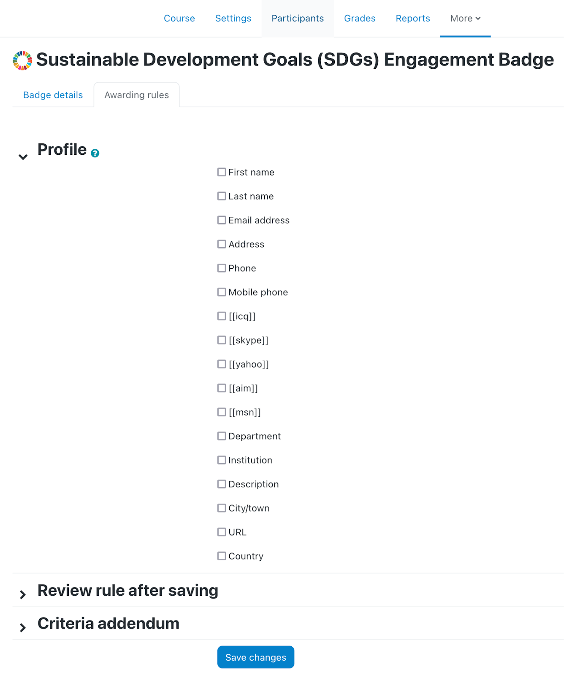Go to the Participants navigation item
The width and height of the screenshot is (564, 675).
[298, 19]
